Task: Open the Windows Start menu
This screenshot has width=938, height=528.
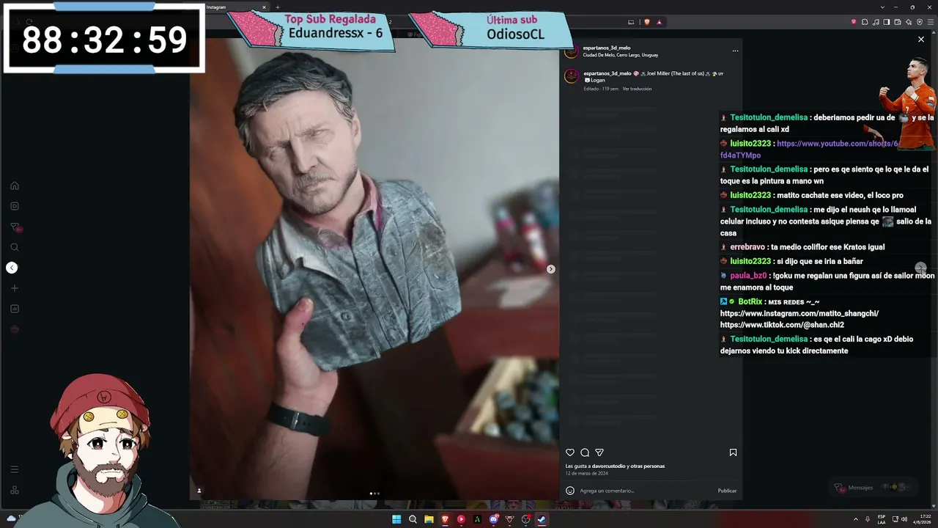Action: coord(396,519)
